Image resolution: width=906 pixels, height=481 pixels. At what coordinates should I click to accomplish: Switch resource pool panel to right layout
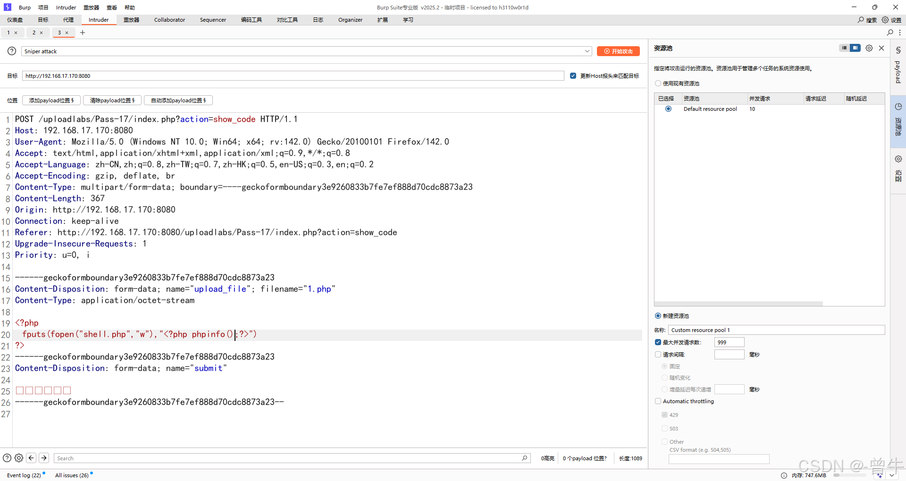point(855,48)
